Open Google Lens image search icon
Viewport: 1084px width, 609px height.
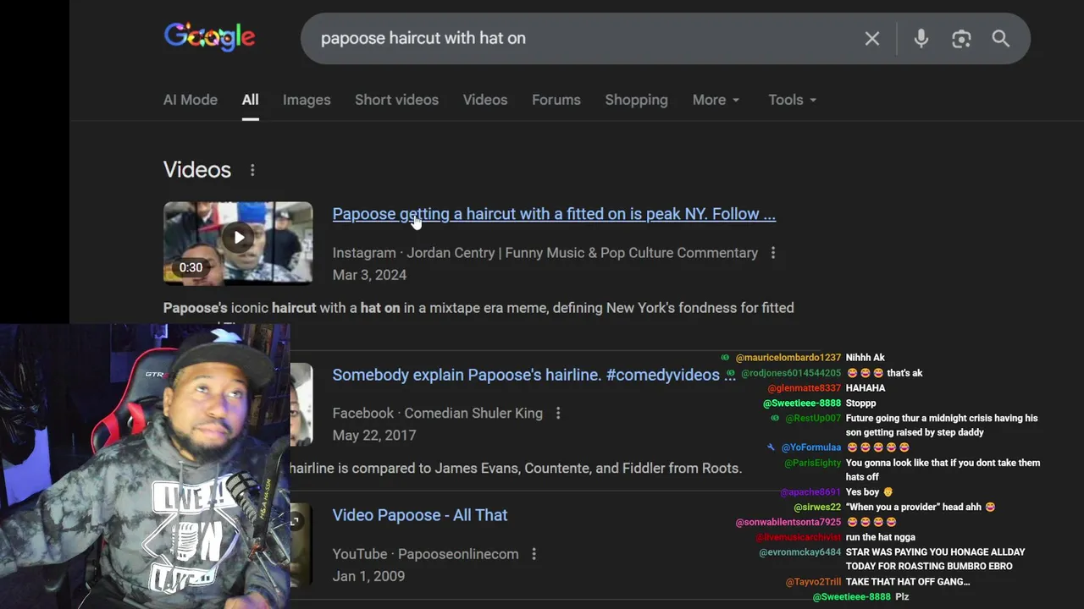(x=961, y=39)
